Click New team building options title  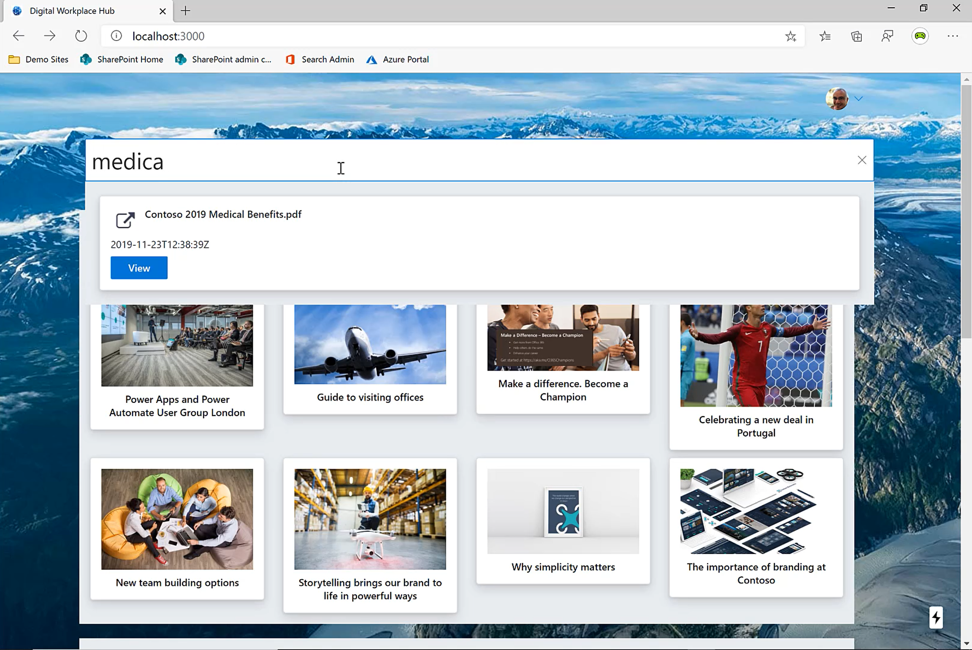(x=177, y=583)
